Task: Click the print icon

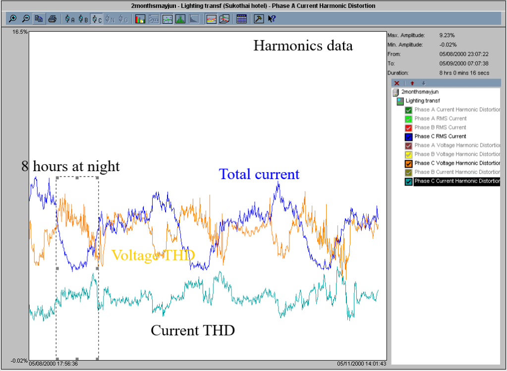Action: (x=52, y=19)
